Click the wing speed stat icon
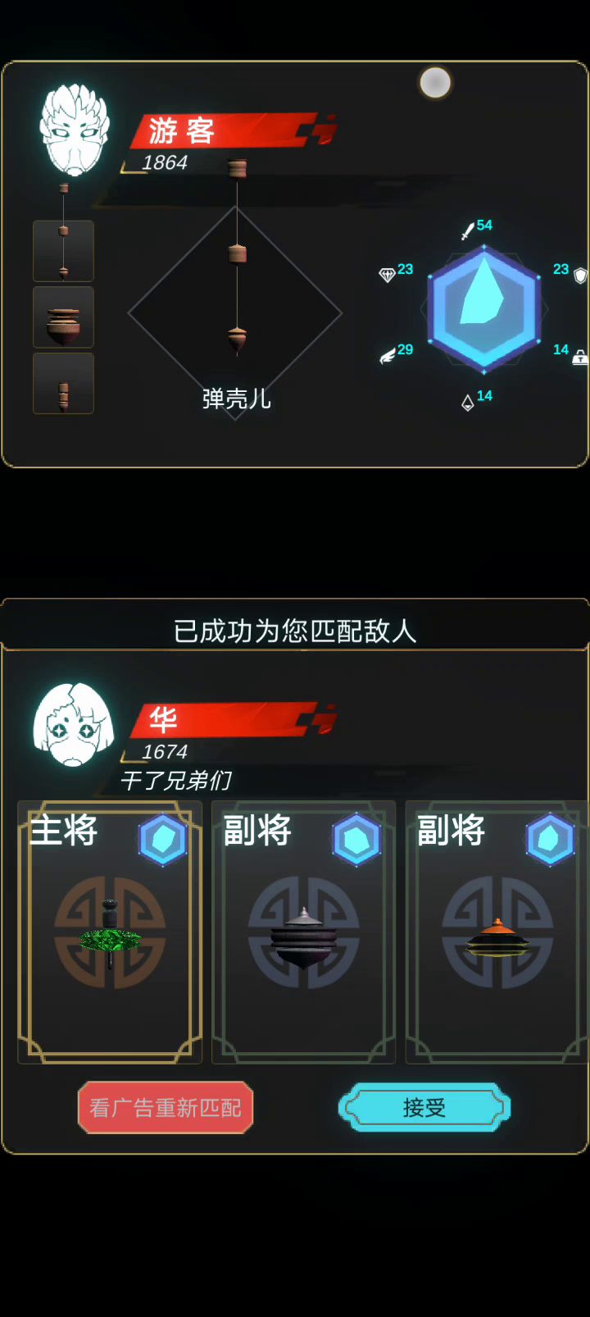The height and width of the screenshot is (1317, 590). click(x=387, y=356)
